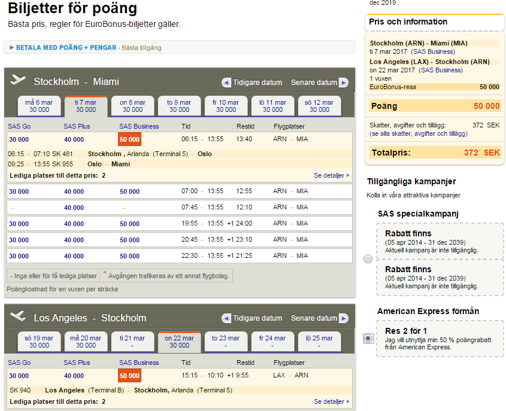This screenshot has width=506, height=411.
Task: Click the Biljetter för poäng page heading
Action: coord(72,8)
